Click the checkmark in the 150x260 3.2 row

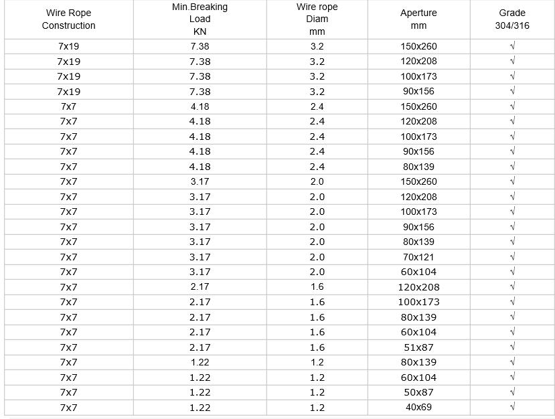tap(512, 46)
